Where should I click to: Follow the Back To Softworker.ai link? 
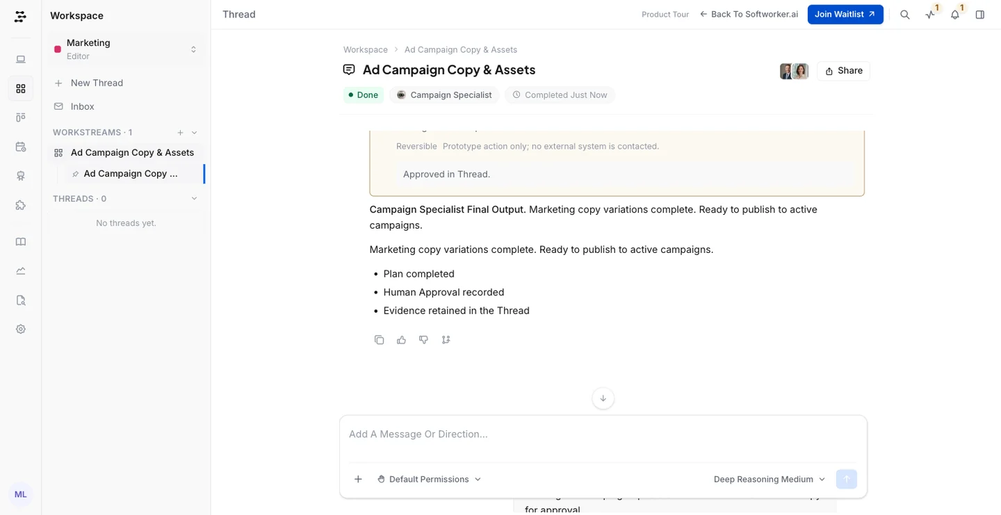tap(749, 15)
